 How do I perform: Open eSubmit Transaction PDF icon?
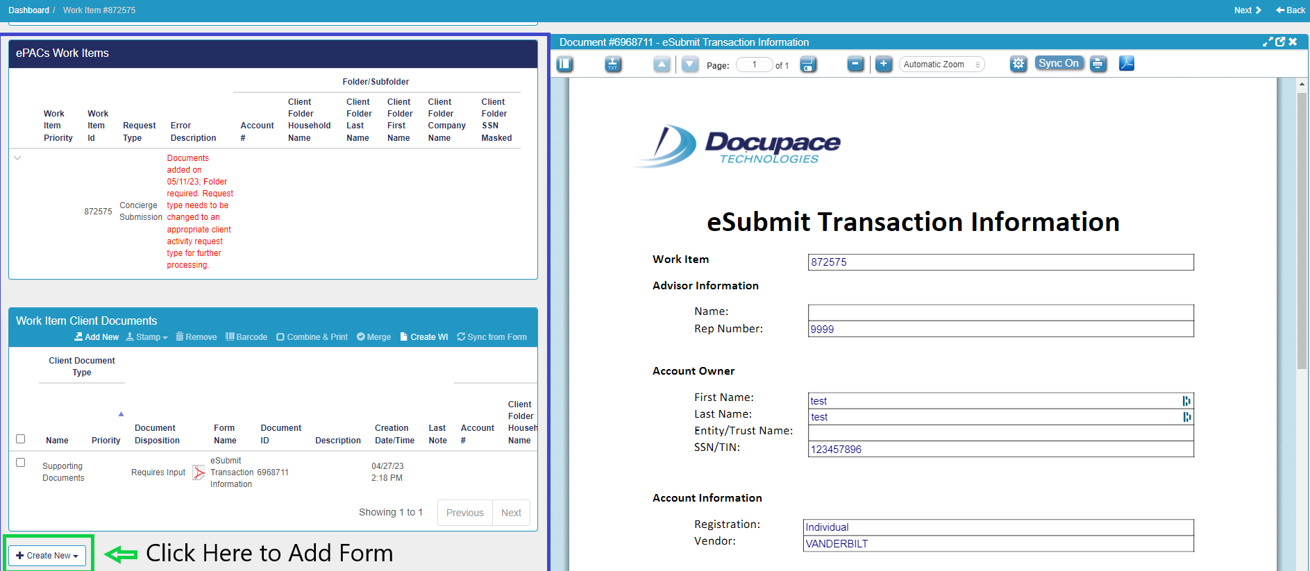[x=199, y=472]
